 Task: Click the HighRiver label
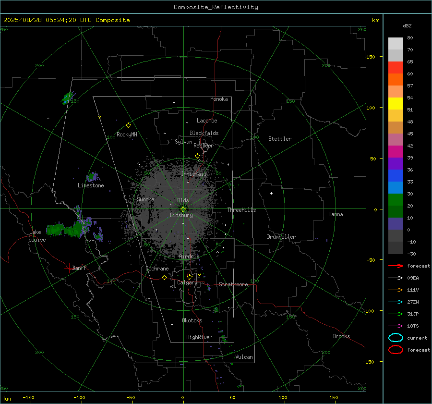click(x=199, y=337)
